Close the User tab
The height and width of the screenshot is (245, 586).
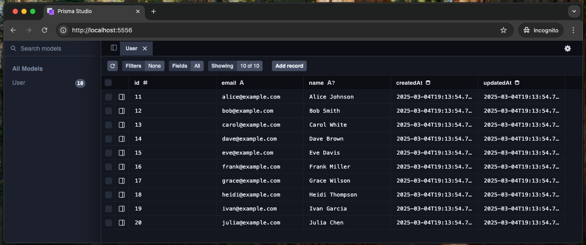click(145, 48)
